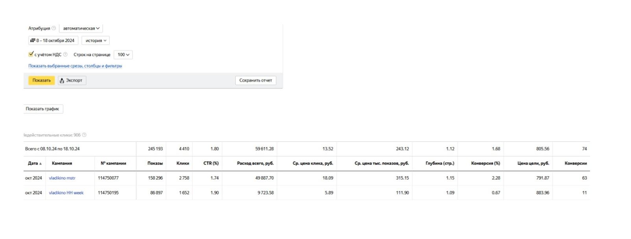
Task: Click the help icon next to Атрибуция
Action: (54, 28)
